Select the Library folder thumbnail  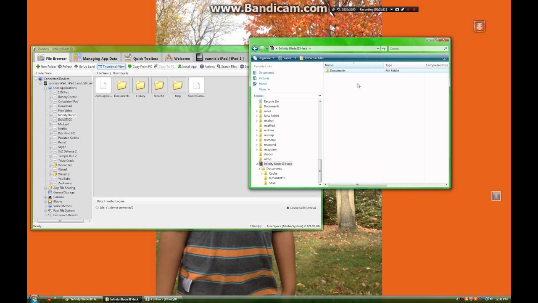coord(140,88)
